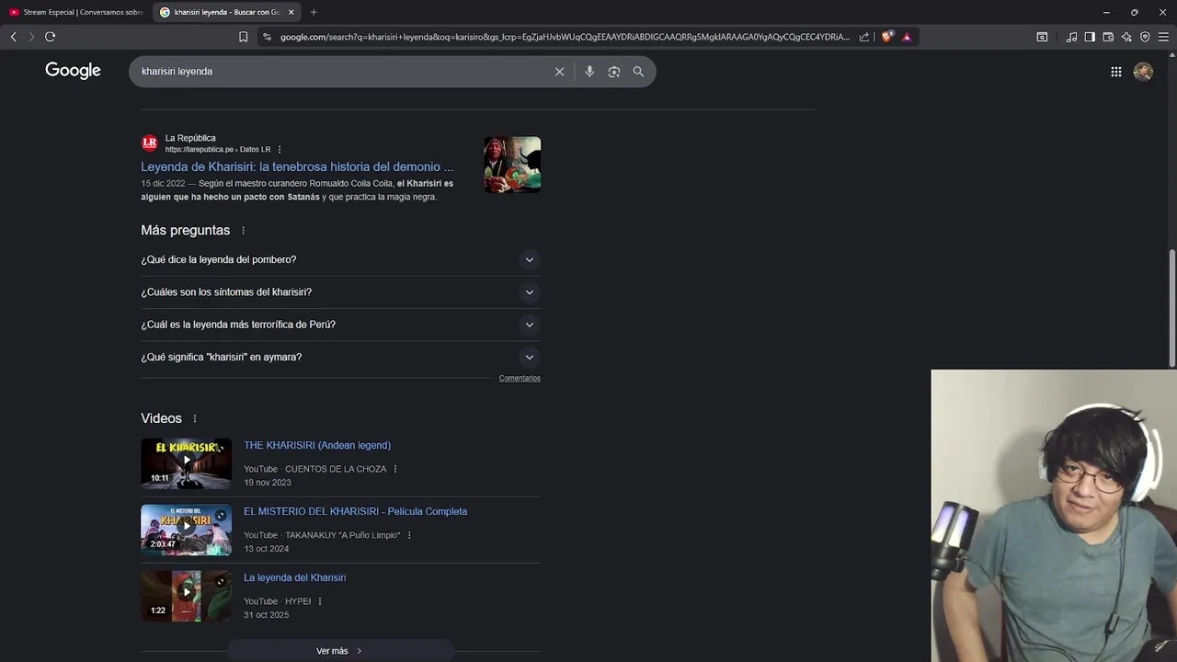The image size is (1177, 662).
Task: Click the '13 oct 2024' video date
Action: (267, 549)
